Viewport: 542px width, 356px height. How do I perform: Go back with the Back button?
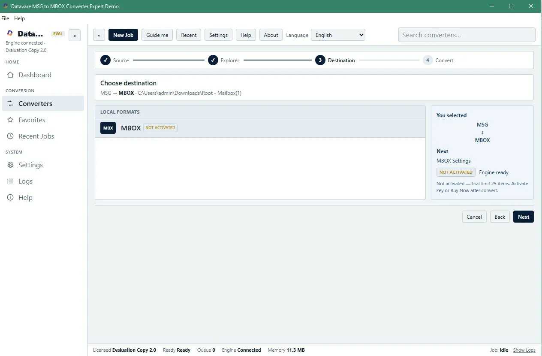pyautogui.click(x=500, y=217)
